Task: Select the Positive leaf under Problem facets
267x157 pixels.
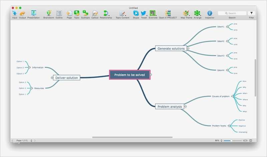Action: coord(242,120)
